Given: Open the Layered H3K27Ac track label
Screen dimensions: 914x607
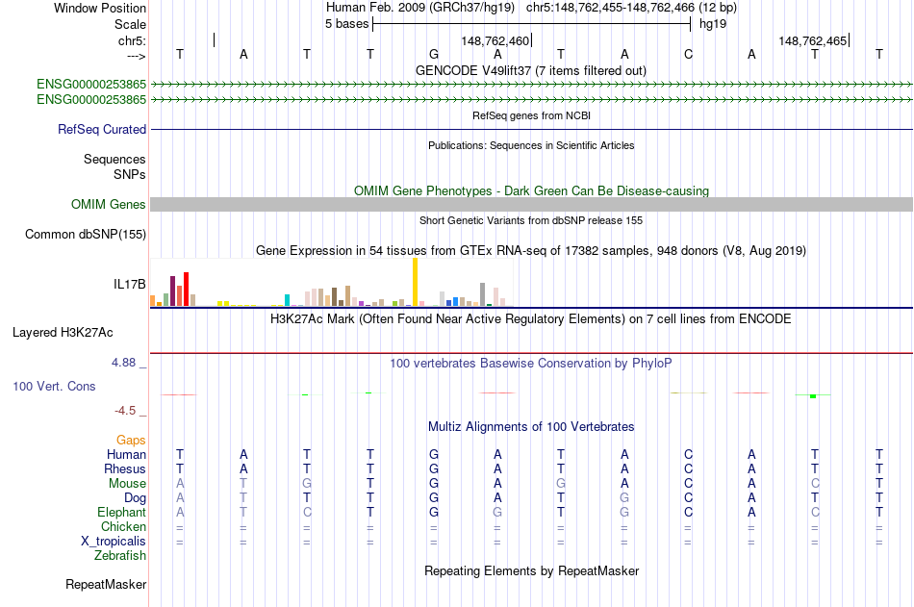Looking at the screenshot, I should coord(63,333).
